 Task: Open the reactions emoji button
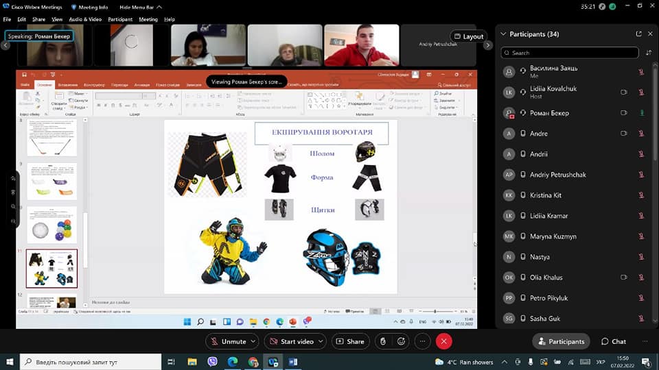402,341
